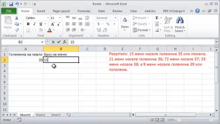220x124 pixels.
Task: Switch to Page Layout view button
Action: coord(157,120)
